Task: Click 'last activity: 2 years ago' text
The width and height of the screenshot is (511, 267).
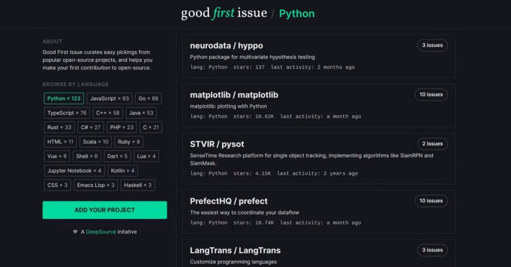Action: [317, 173]
